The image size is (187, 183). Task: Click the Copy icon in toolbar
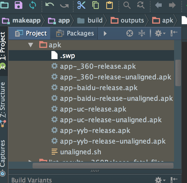(95, 5)
